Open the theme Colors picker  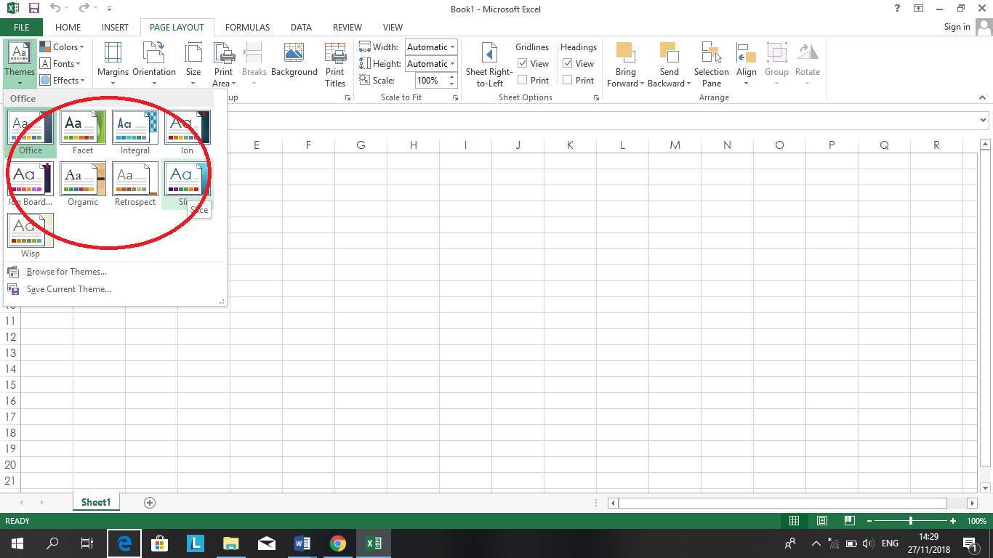coord(63,46)
